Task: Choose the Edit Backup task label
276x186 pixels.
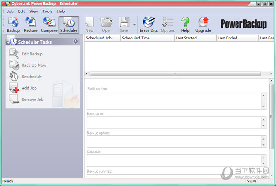Action: click(x=32, y=54)
